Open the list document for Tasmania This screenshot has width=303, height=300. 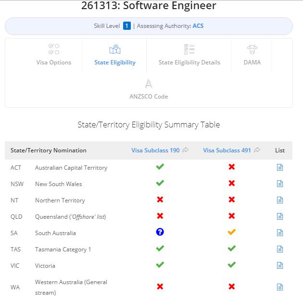tap(279, 249)
